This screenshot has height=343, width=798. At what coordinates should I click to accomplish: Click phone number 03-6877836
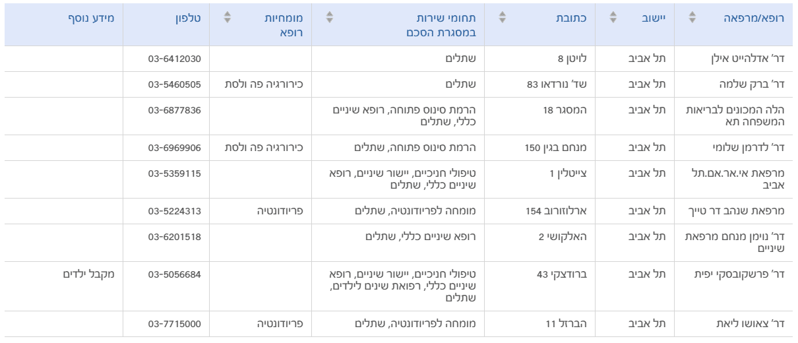174,109
